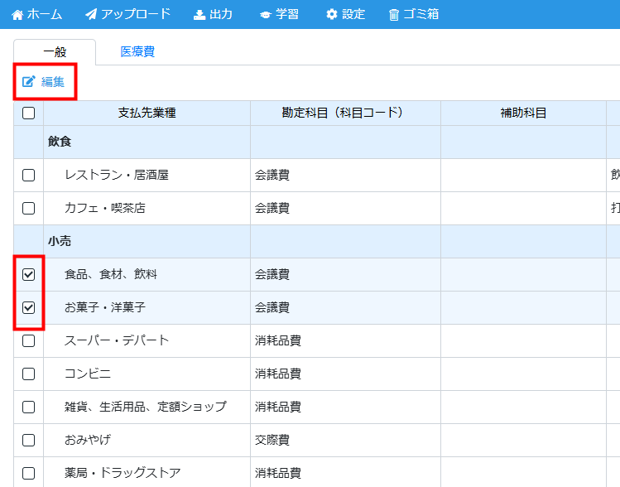Screen dimensions: 620x487
Task: Enable the コンビニ checkbox
Action: 28,374
